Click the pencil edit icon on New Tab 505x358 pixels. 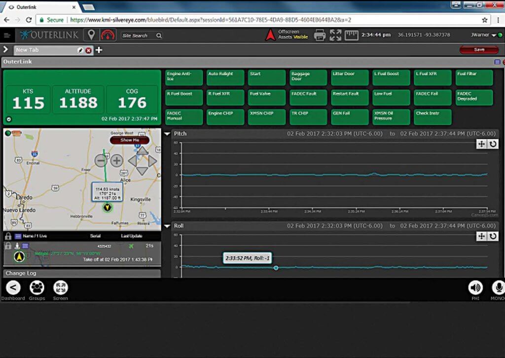pyautogui.click(x=80, y=50)
